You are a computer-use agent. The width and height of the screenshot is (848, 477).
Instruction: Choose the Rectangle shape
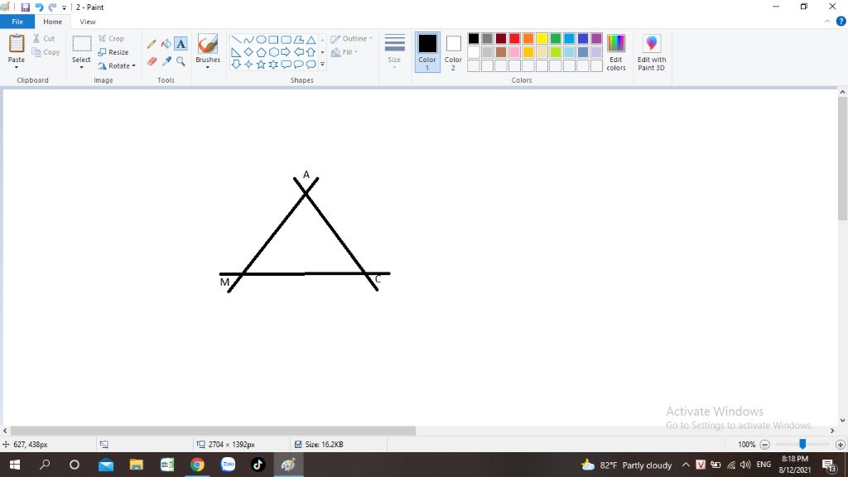click(x=273, y=40)
